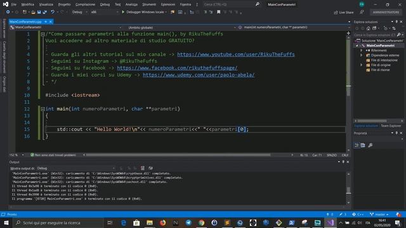Open the Strumenti menu
The width and height of the screenshot is (406, 228).
(x=149, y=4)
